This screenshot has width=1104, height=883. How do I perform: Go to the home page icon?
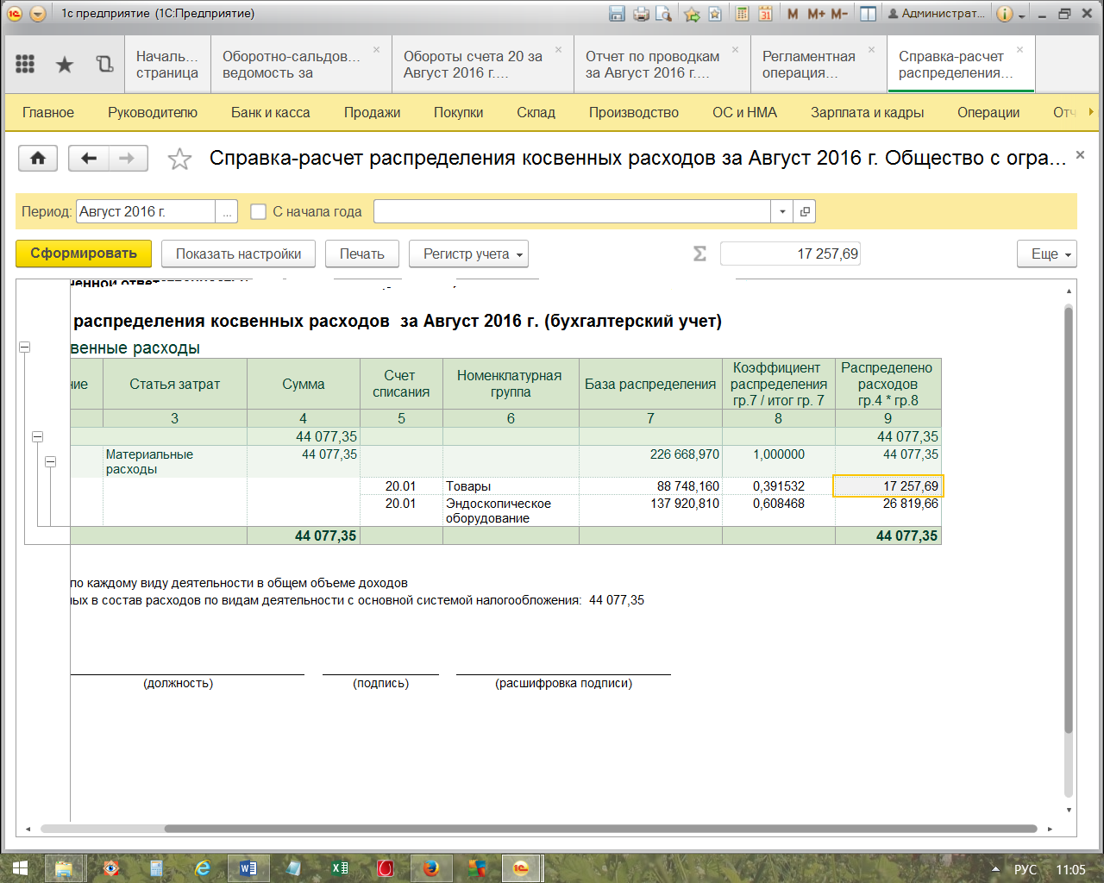coord(38,159)
